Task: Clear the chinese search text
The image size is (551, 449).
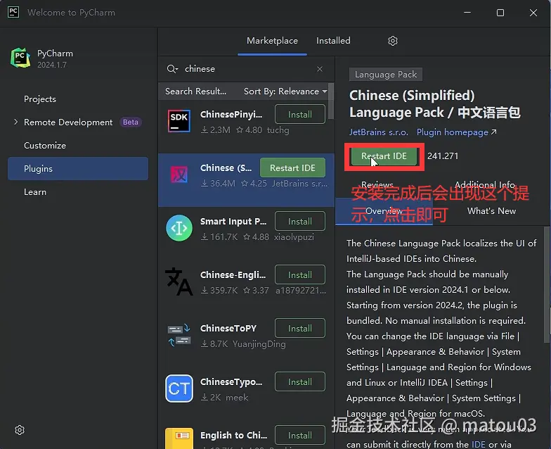Action: pos(319,69)
